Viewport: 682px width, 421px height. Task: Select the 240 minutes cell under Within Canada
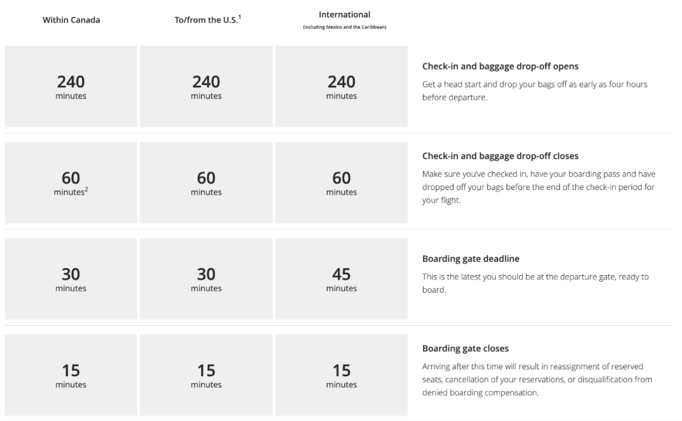pos(71,86)
